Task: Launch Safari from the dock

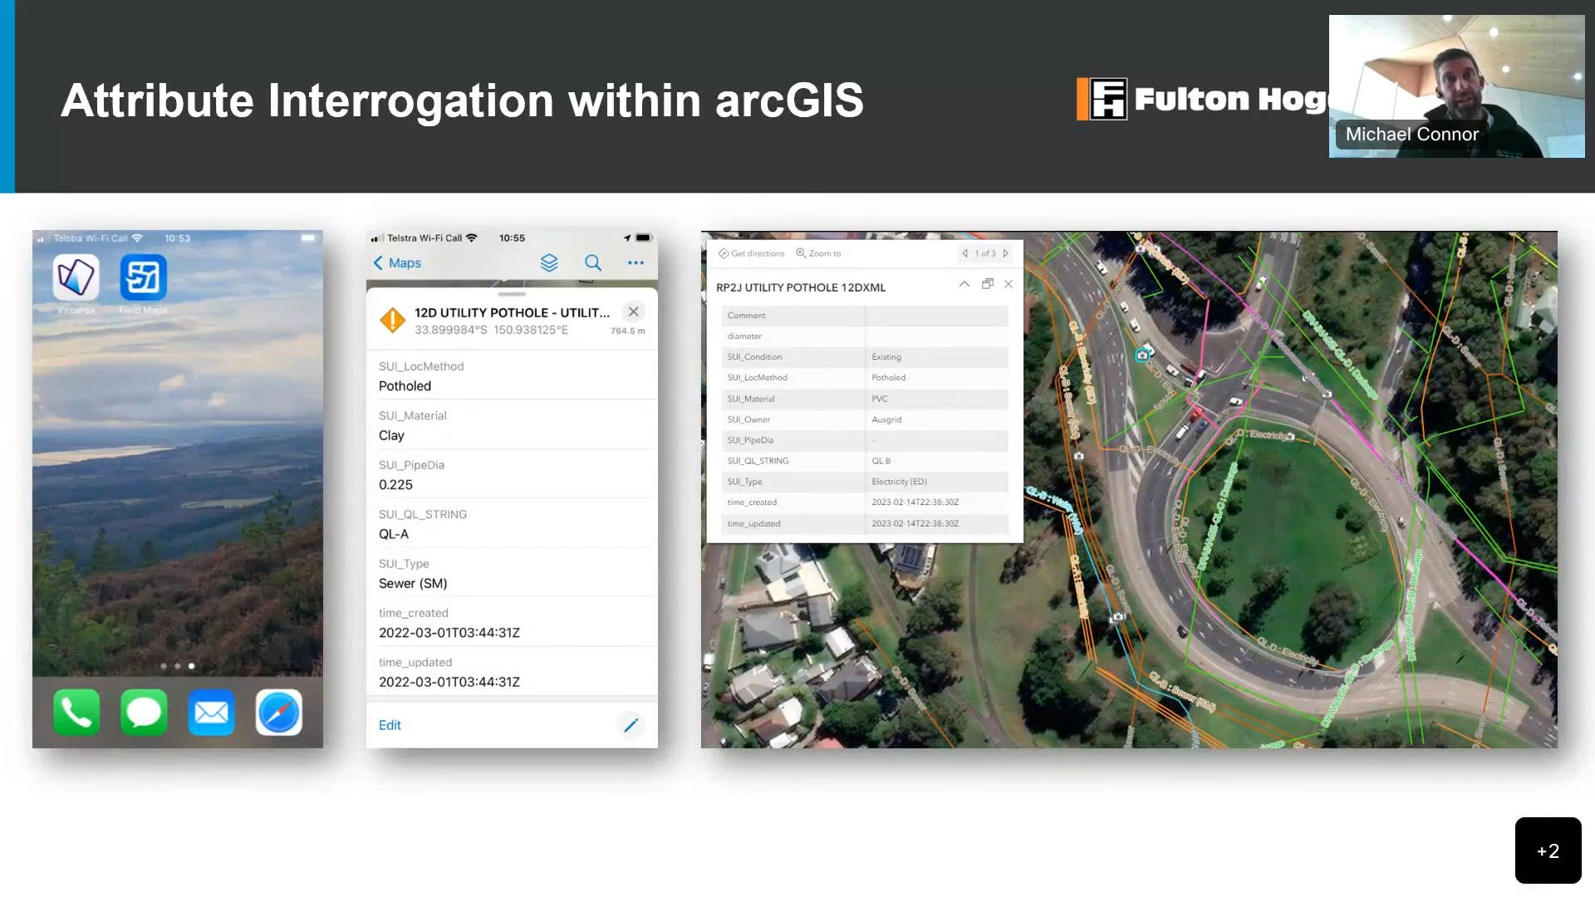Action: pos(278,713)
